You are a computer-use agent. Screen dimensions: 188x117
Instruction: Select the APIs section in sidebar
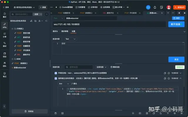[x=5, y=25]
